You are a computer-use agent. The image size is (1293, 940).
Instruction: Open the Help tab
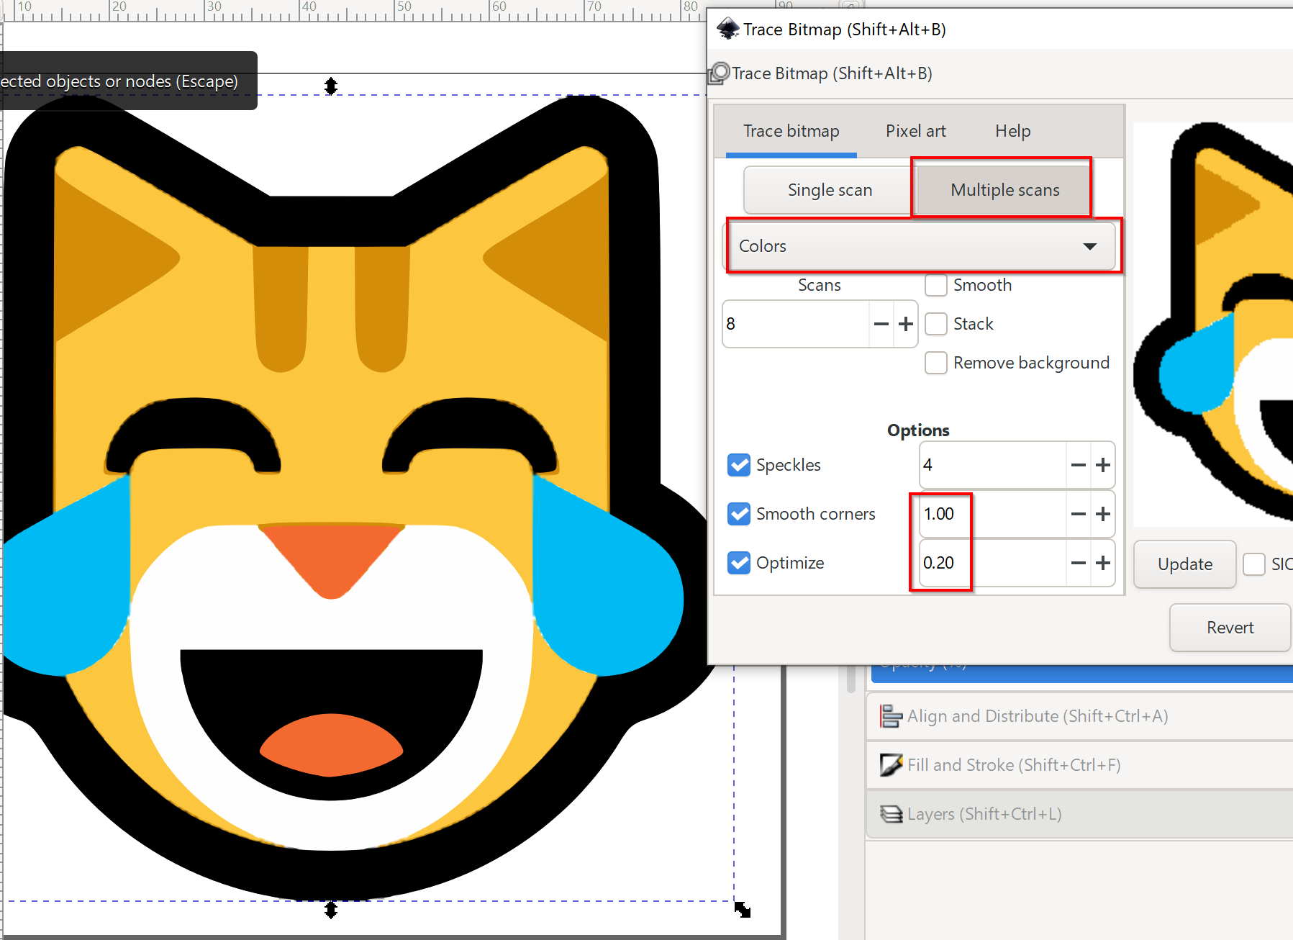(x=1012, y=131)
